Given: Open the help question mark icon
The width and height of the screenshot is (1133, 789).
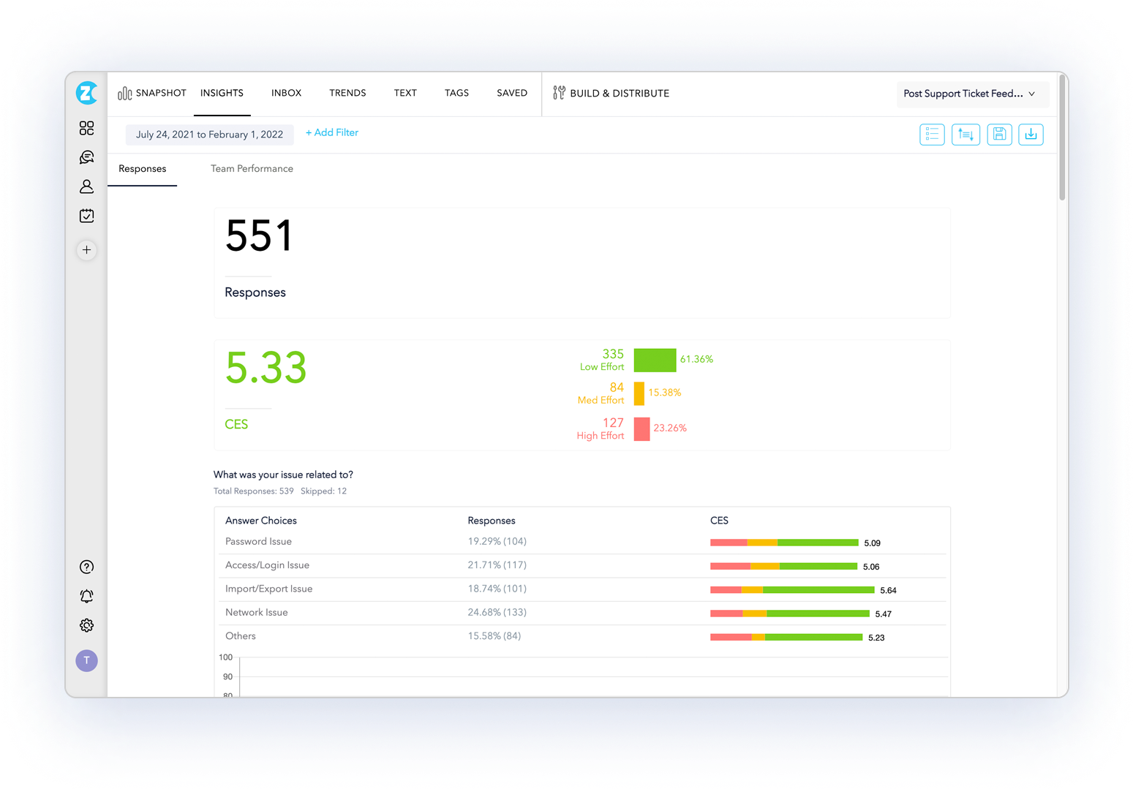Looking at the screenshot, I should (86, 567).
